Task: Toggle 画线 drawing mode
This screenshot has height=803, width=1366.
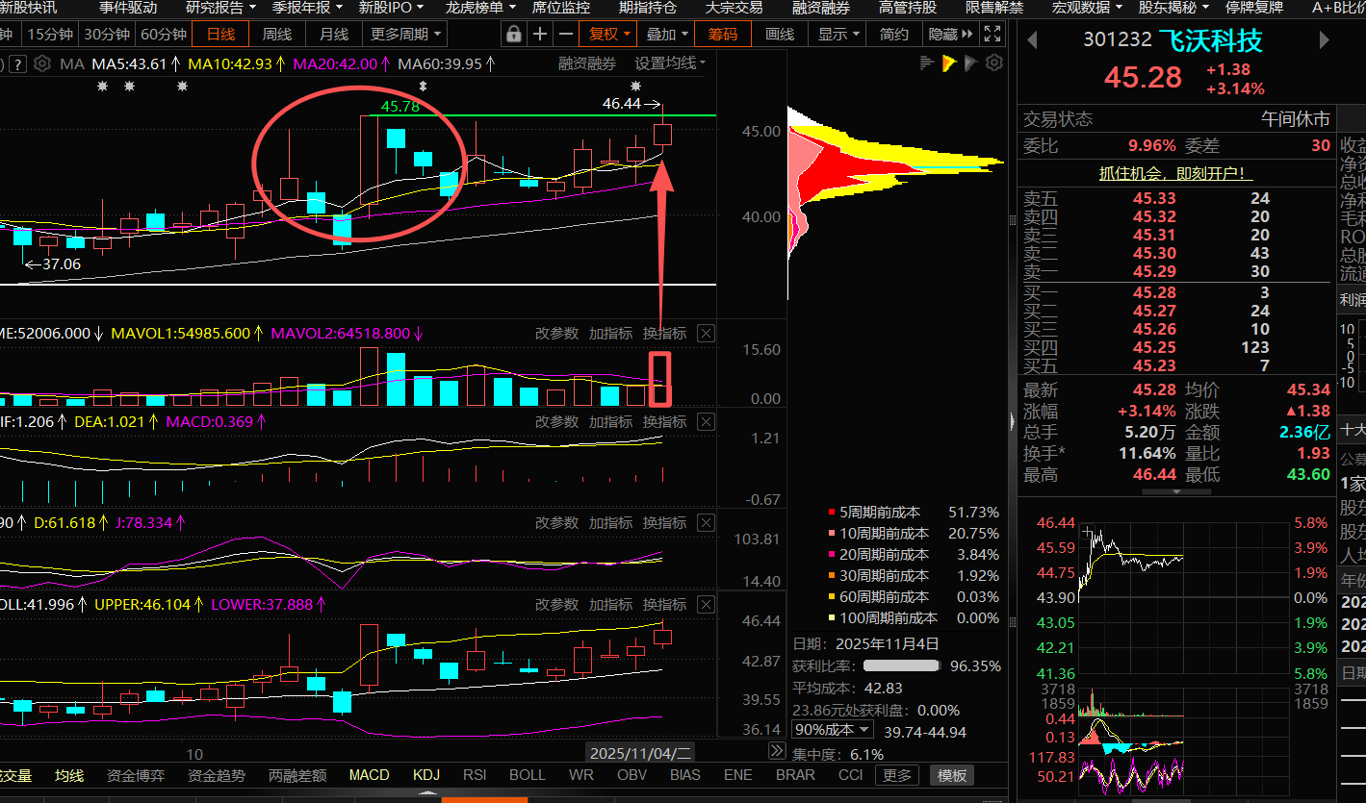Action: (x=780, y=35)
